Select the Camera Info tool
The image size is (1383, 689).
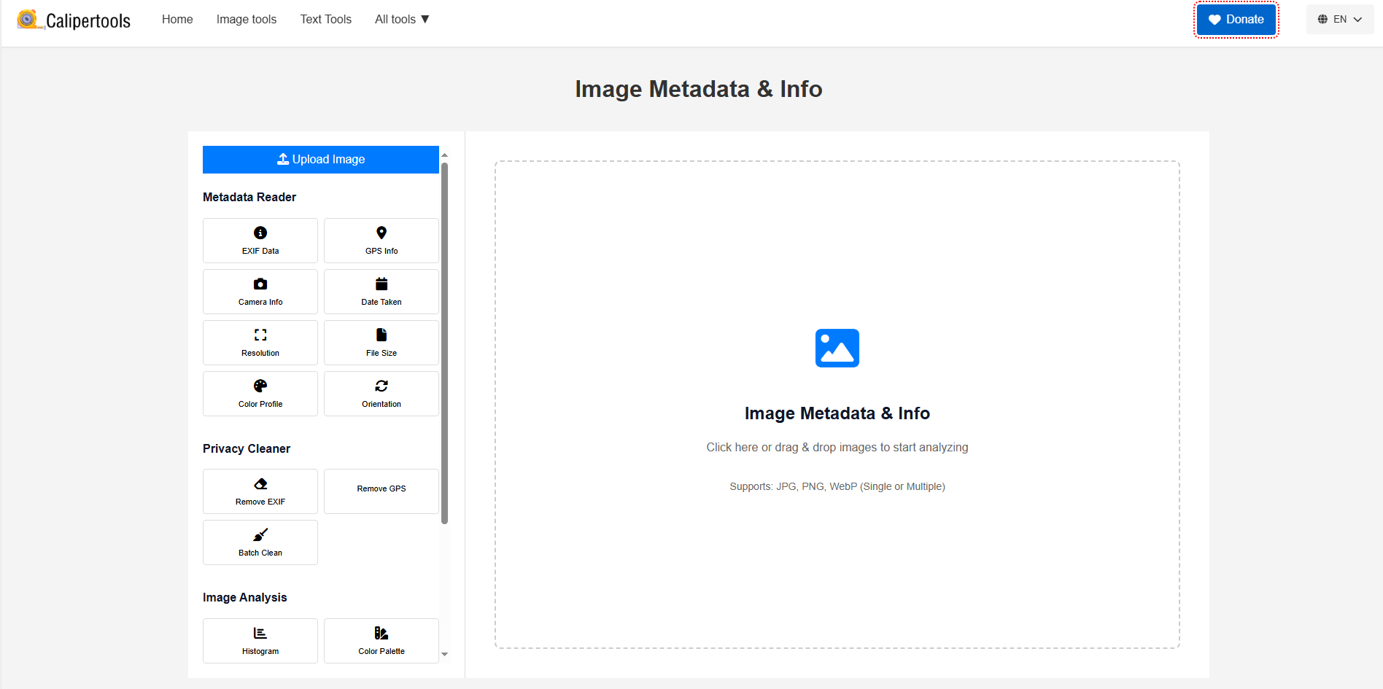pyautogui.click(x=260, y=292)
